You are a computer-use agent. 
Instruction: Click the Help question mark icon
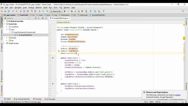click(x=103, y=11)
